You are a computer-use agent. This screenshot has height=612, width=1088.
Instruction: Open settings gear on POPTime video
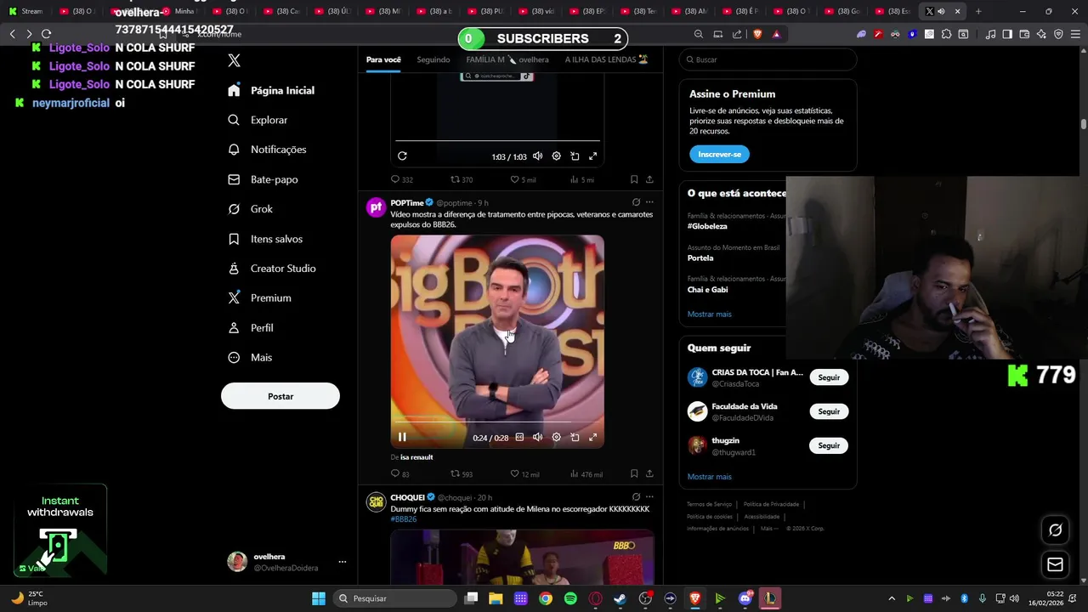556,438
